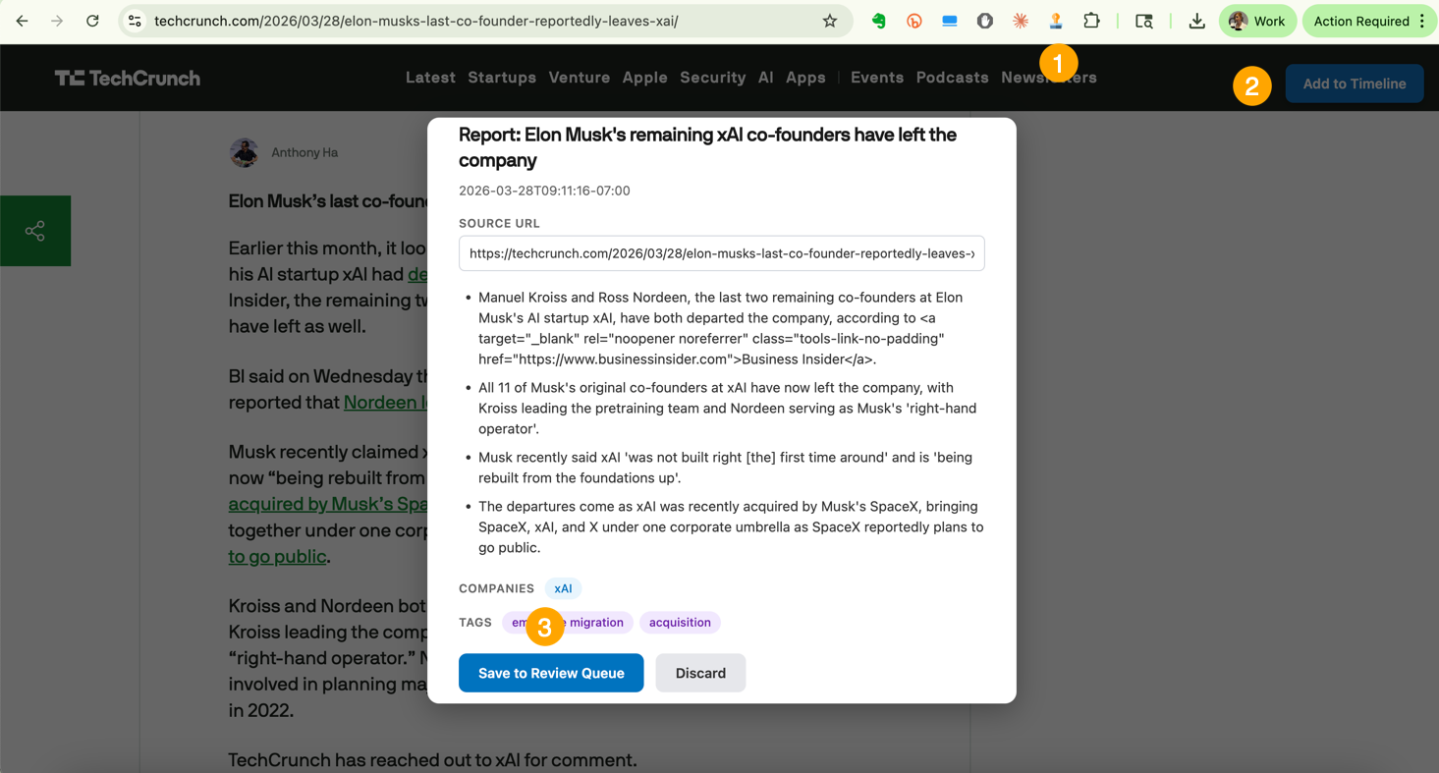Image resolution: width=1439 pixels, height=773 pixels.
Task: Discard the extracted article summary
Action: pyautogui.click(x=700, y=673)
